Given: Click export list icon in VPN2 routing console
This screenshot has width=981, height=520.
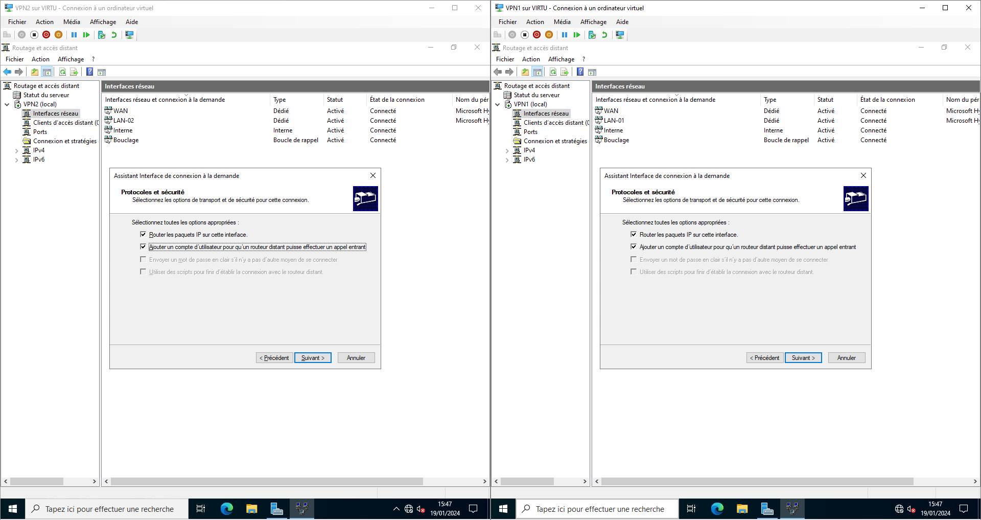Looking at the screenshot, I should 74,72.
